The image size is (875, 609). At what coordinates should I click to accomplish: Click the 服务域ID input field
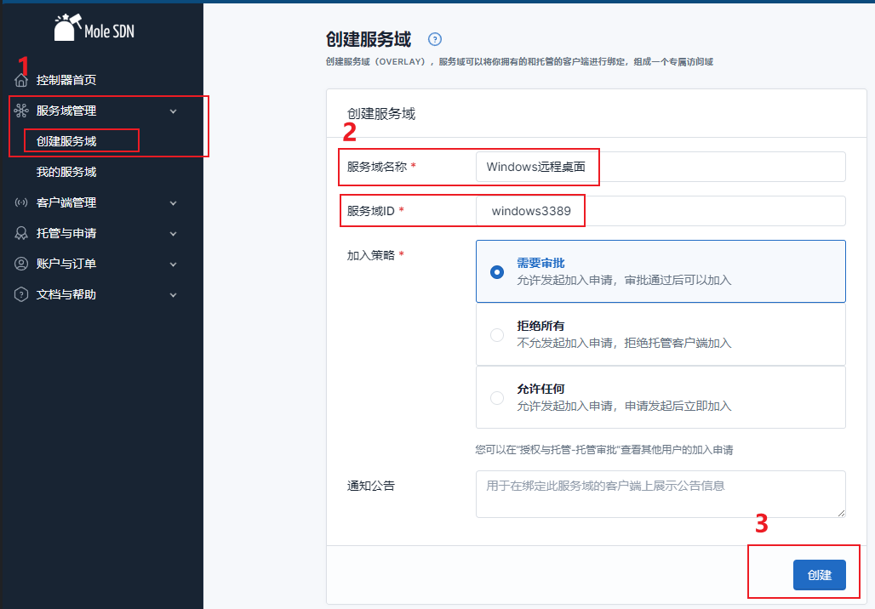(x=660, y=211)
